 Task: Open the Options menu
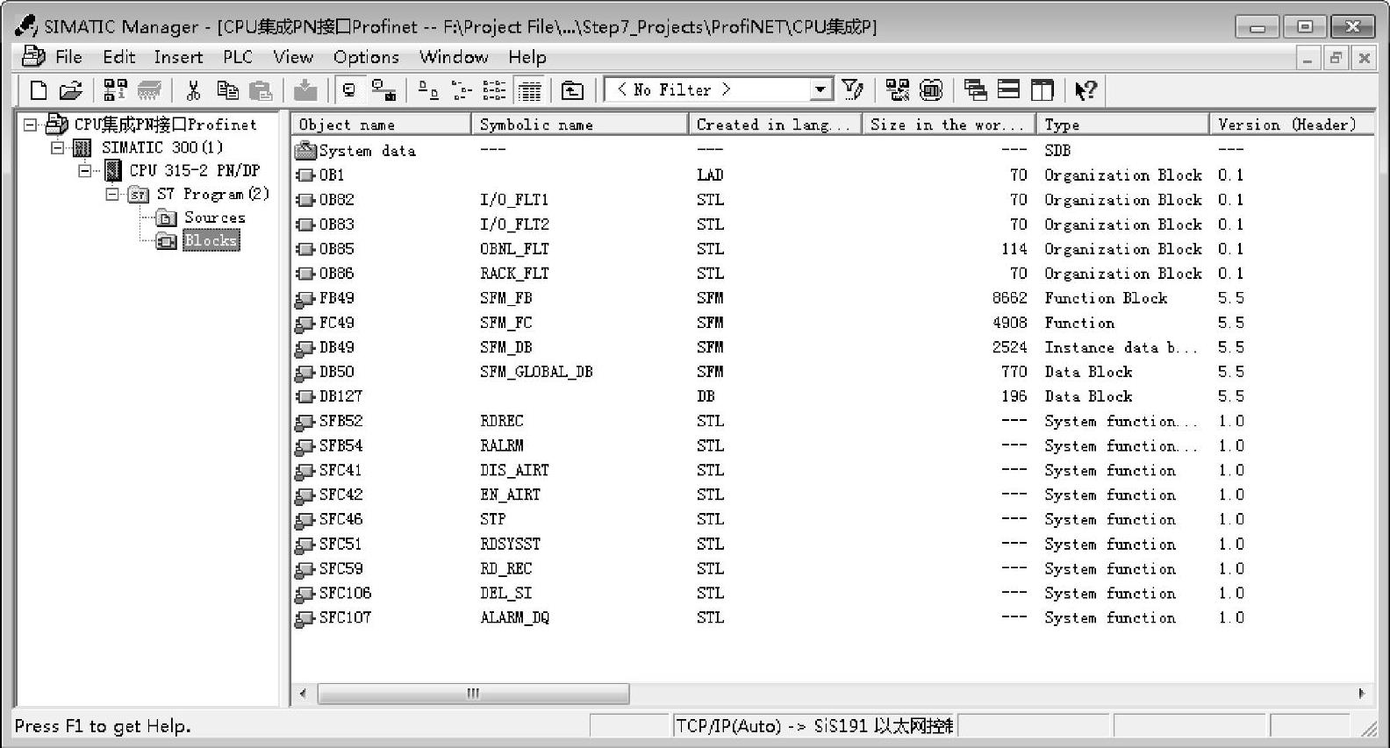click(x=366, y=57)
